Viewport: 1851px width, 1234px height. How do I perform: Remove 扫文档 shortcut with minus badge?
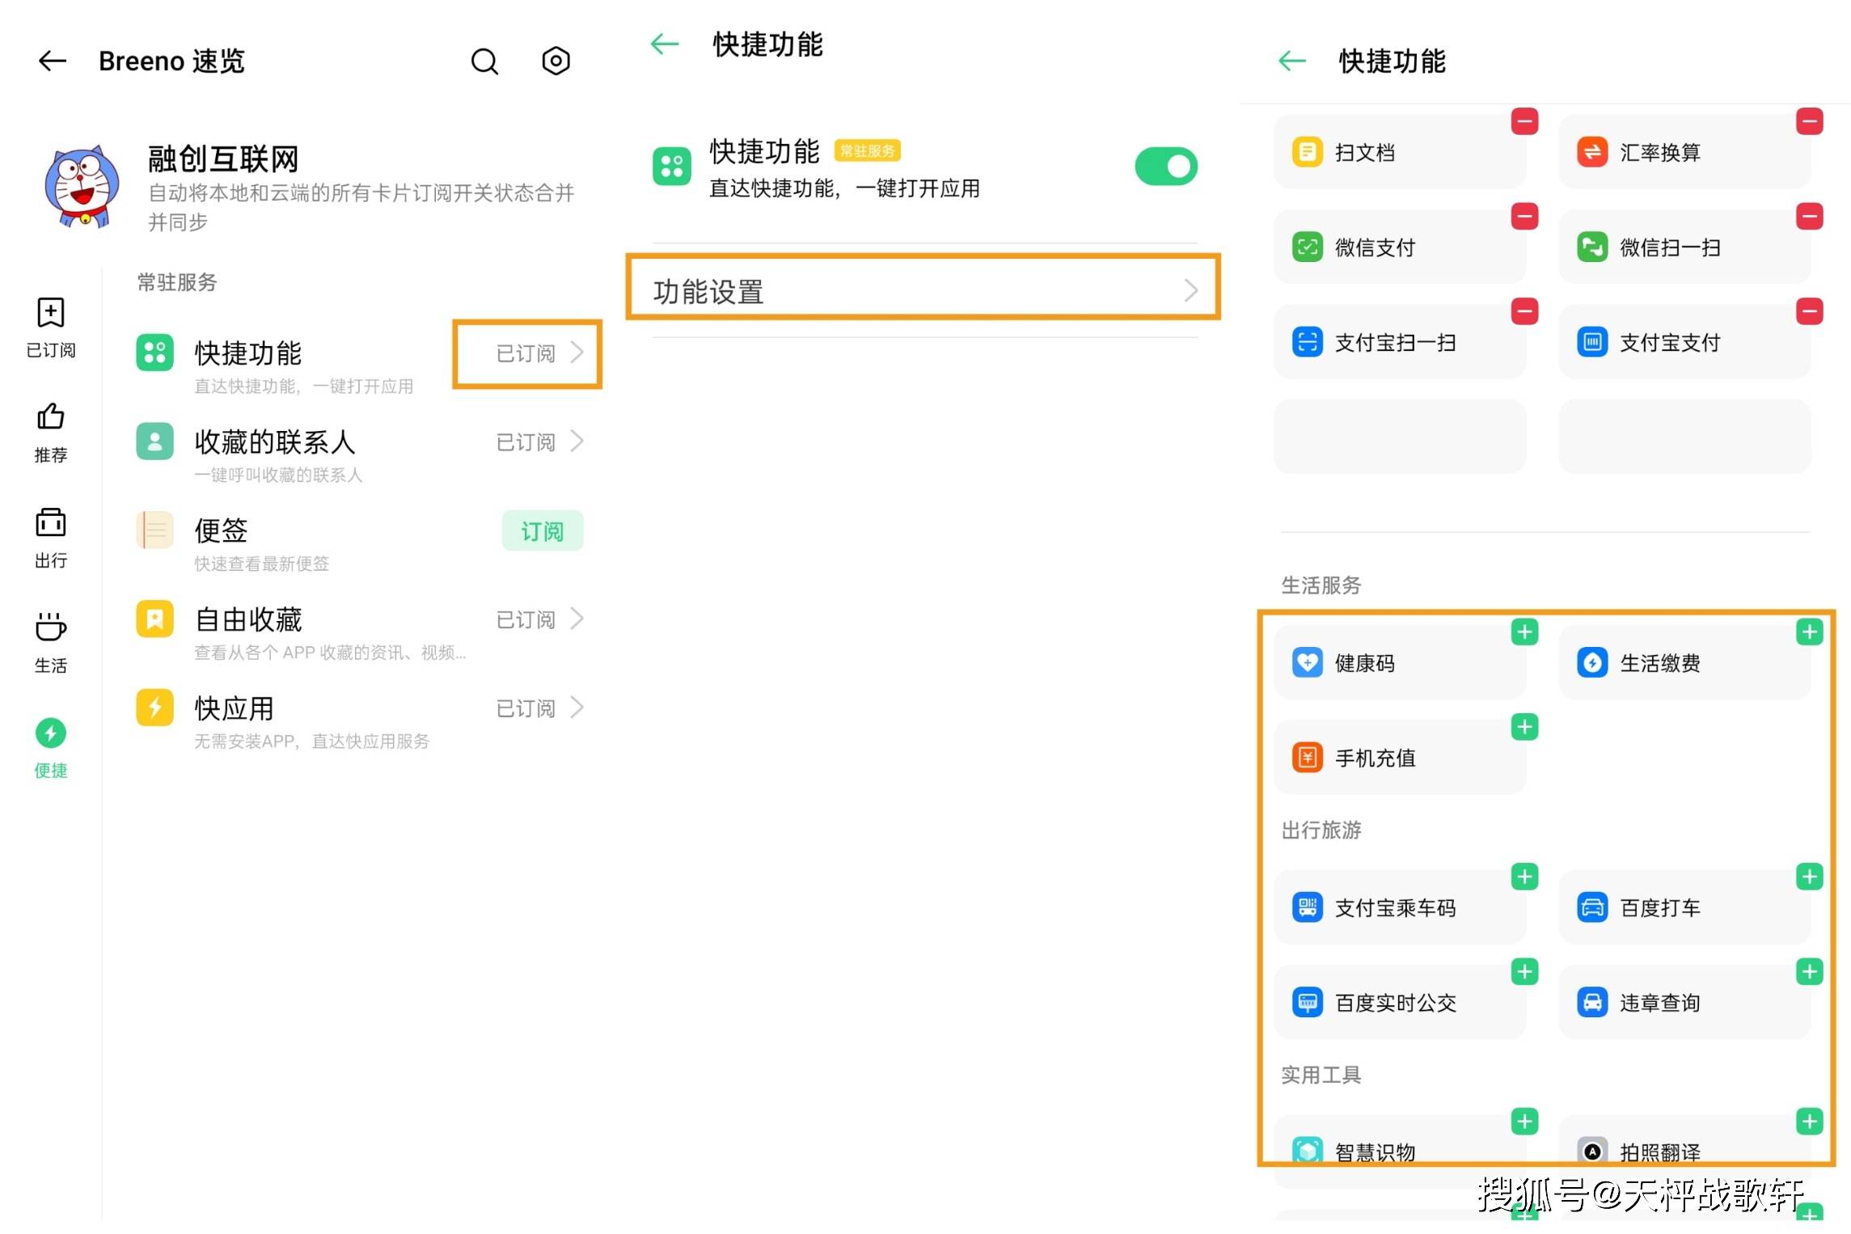coord(1524,122)
